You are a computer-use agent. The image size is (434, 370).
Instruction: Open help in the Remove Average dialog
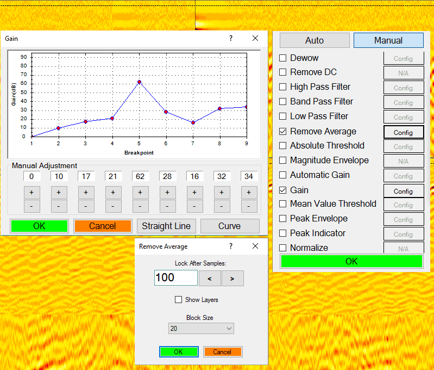(x=231, y=246)
